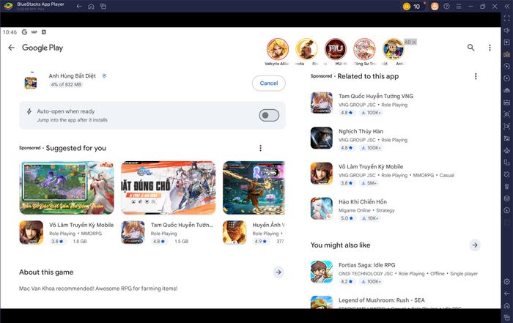
Task: Cancel the Anh Hùng Bất Diệt download
Action: coord(269,83)
